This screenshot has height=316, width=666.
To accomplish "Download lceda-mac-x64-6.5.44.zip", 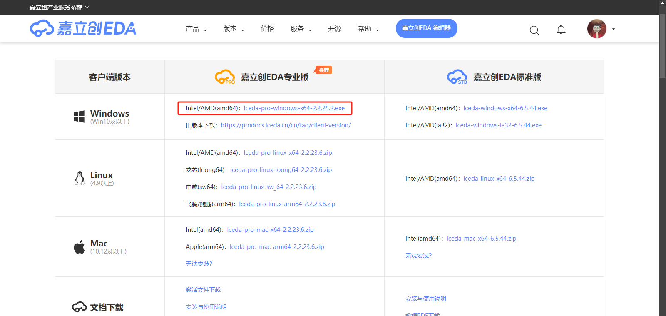I will [x=481, y=239].
